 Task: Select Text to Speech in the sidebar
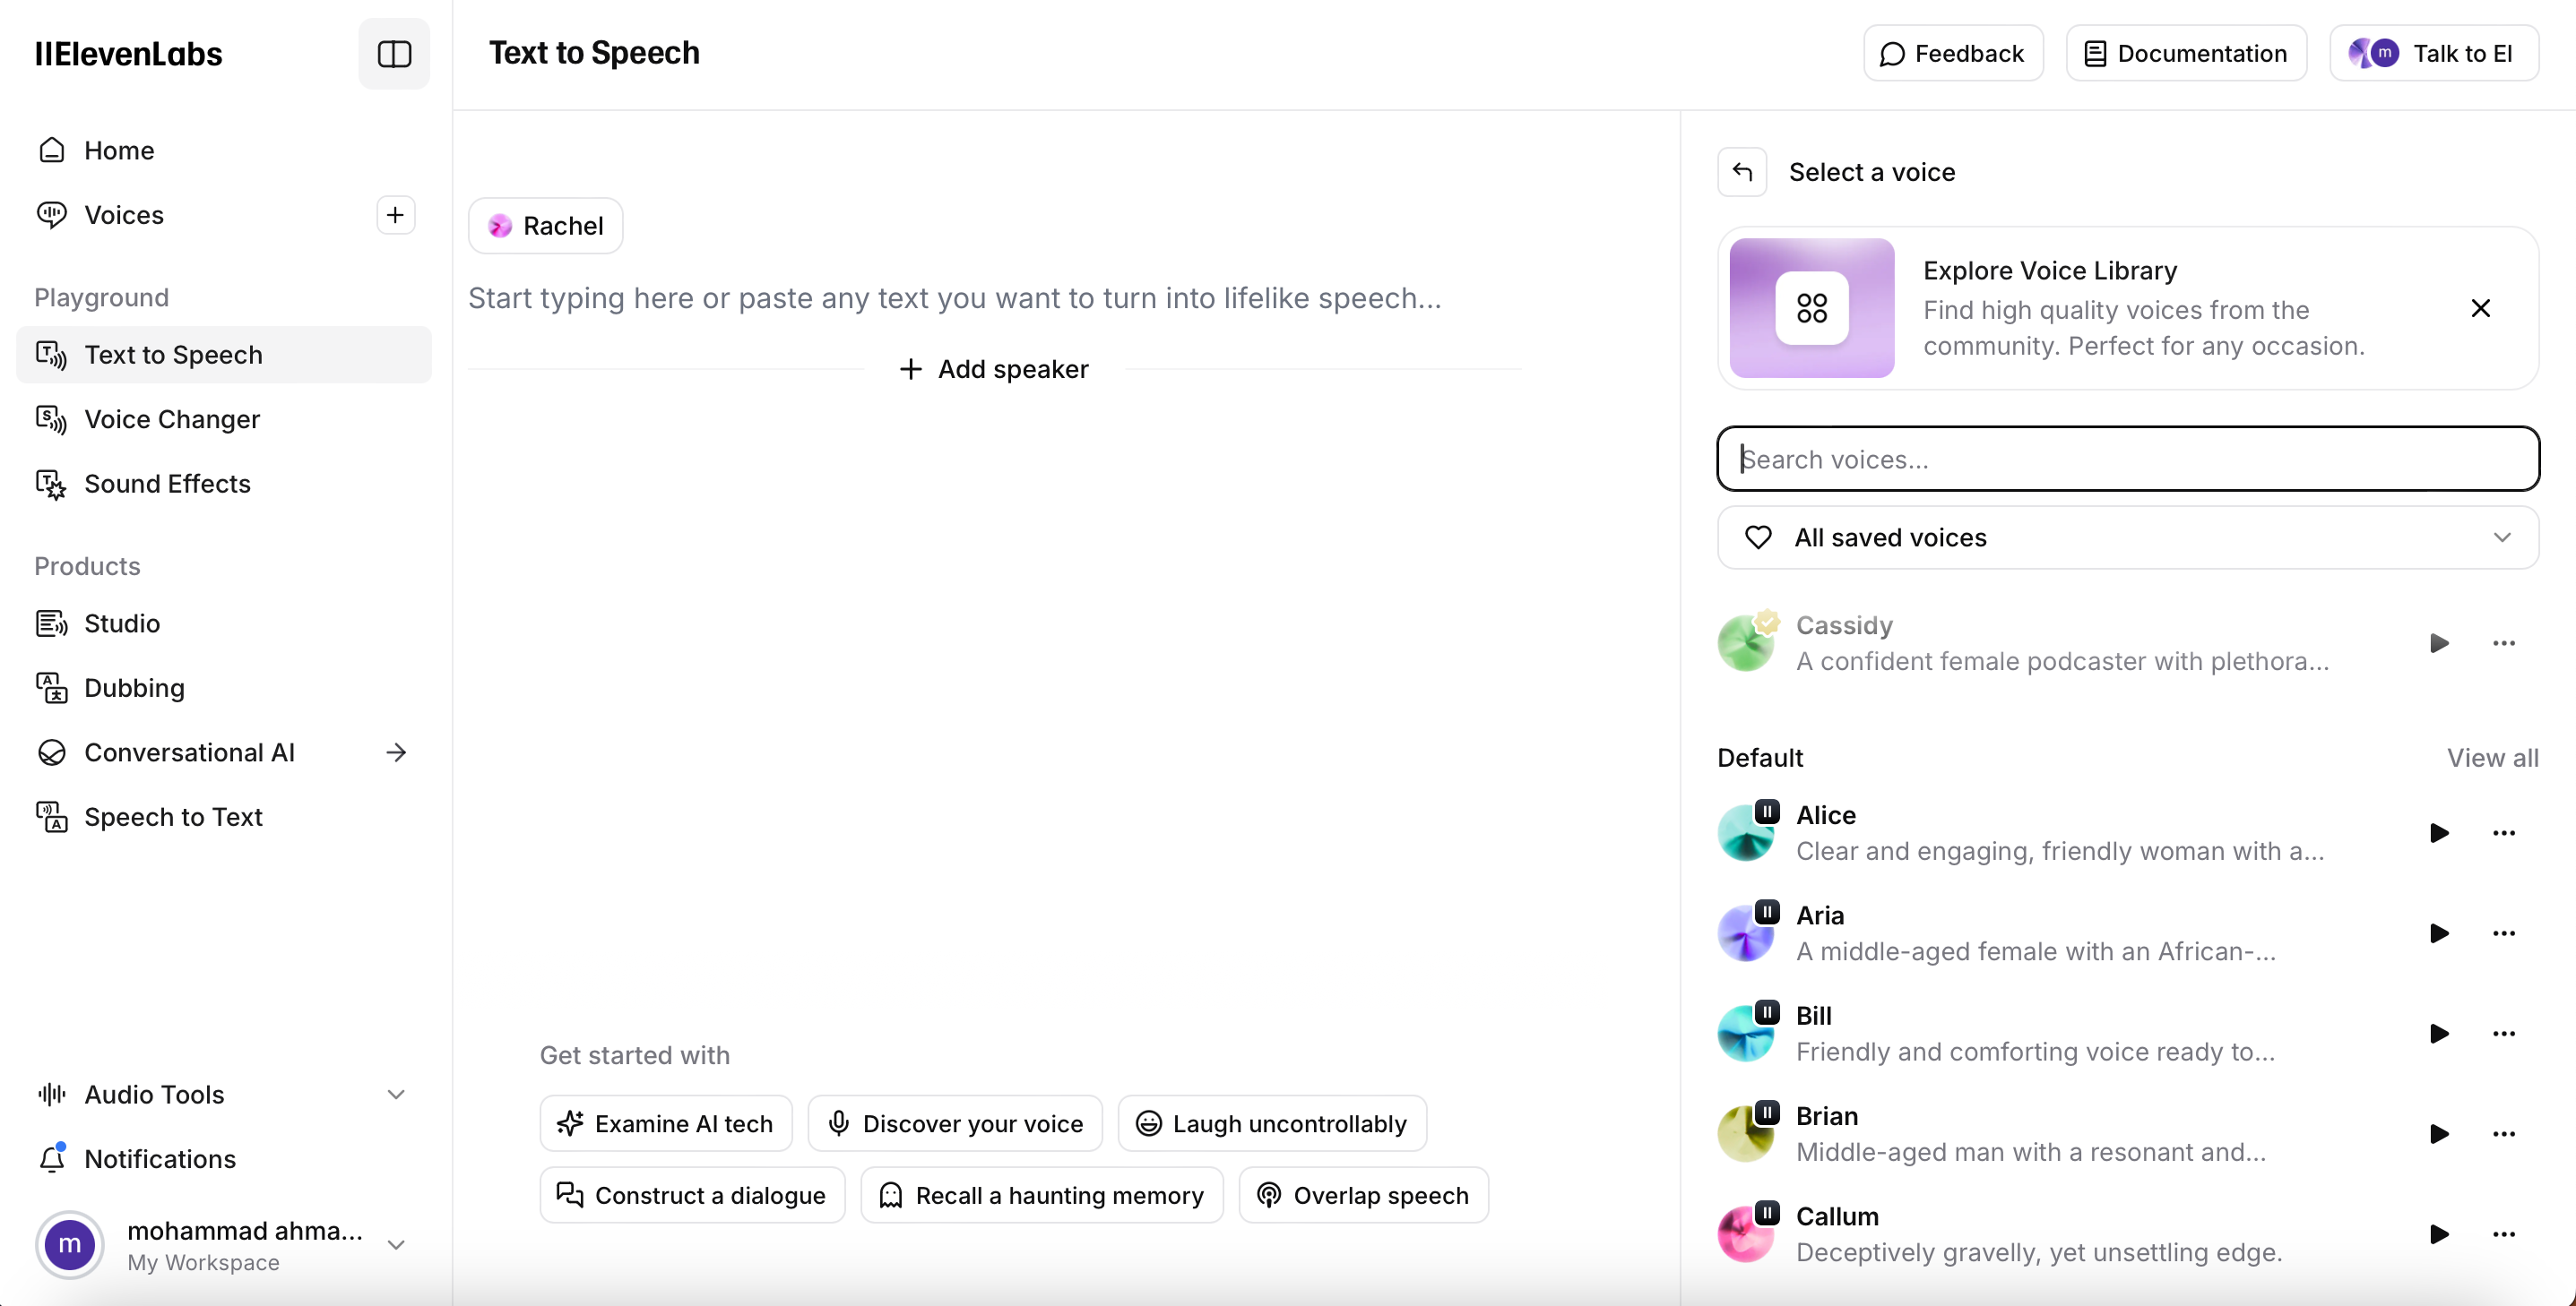[x=223, y=355]
